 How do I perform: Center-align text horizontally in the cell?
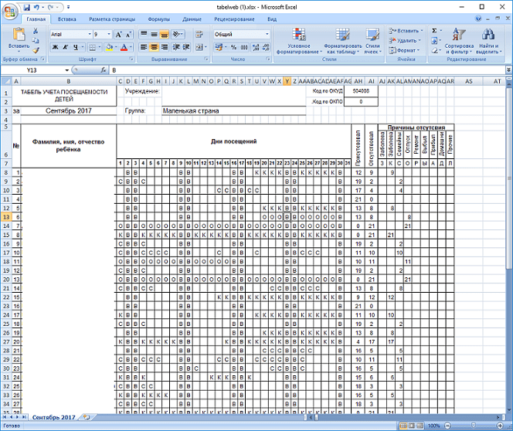tap(155, 47)
